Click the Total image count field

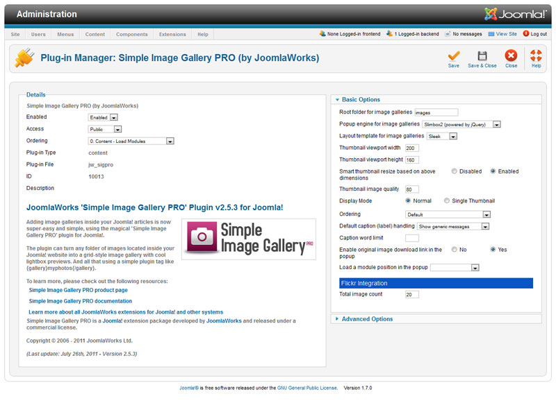coord(411,294)
